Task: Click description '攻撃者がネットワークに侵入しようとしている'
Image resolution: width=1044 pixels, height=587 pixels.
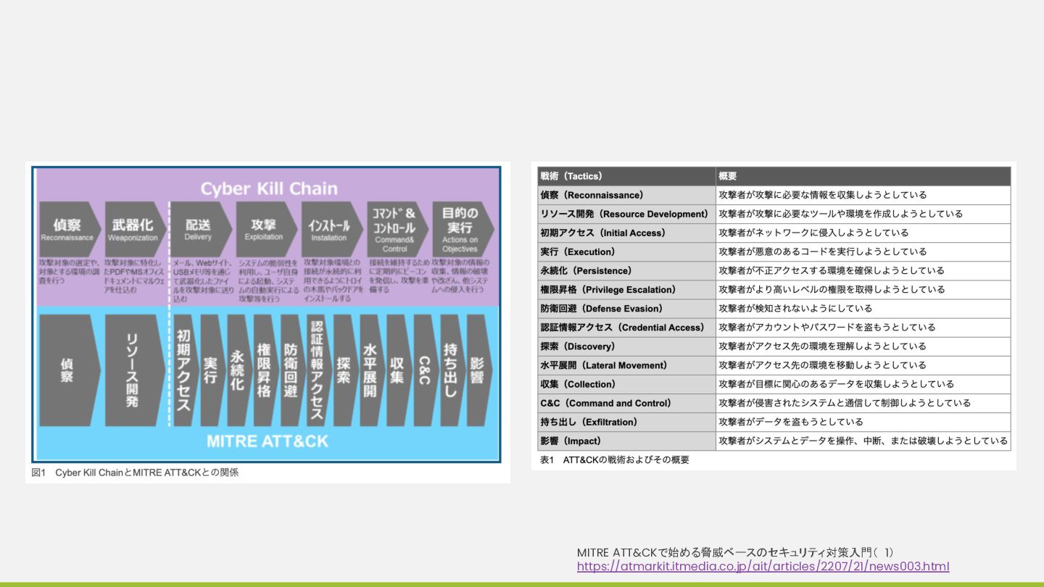Action: coord(813,233)
